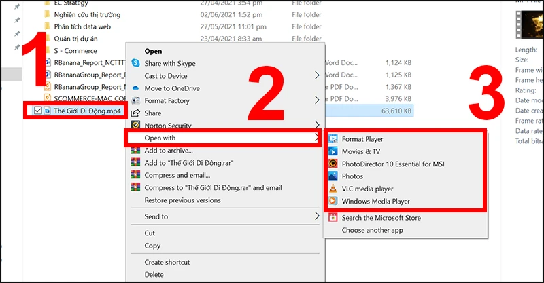Click the Microsoft Store bag icon

point(333,218)
